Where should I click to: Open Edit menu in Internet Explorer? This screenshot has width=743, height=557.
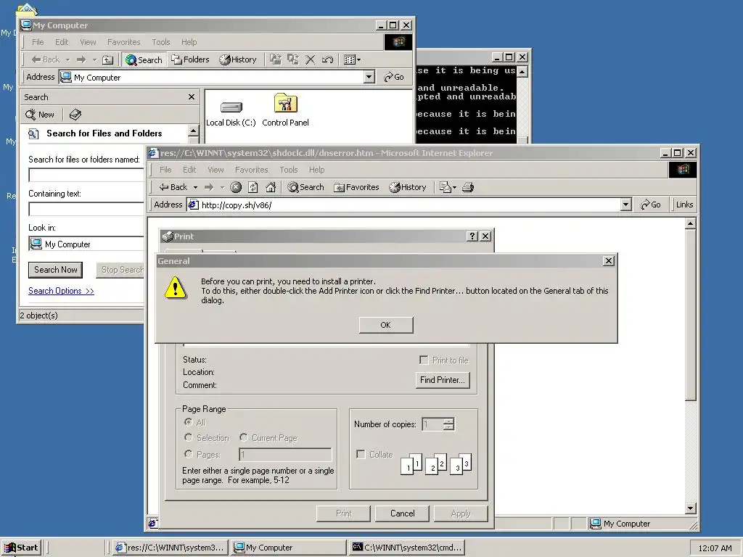(x=189, y=170)
